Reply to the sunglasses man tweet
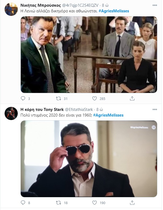This screenshot has height=210, width=163. coord(23,203)
